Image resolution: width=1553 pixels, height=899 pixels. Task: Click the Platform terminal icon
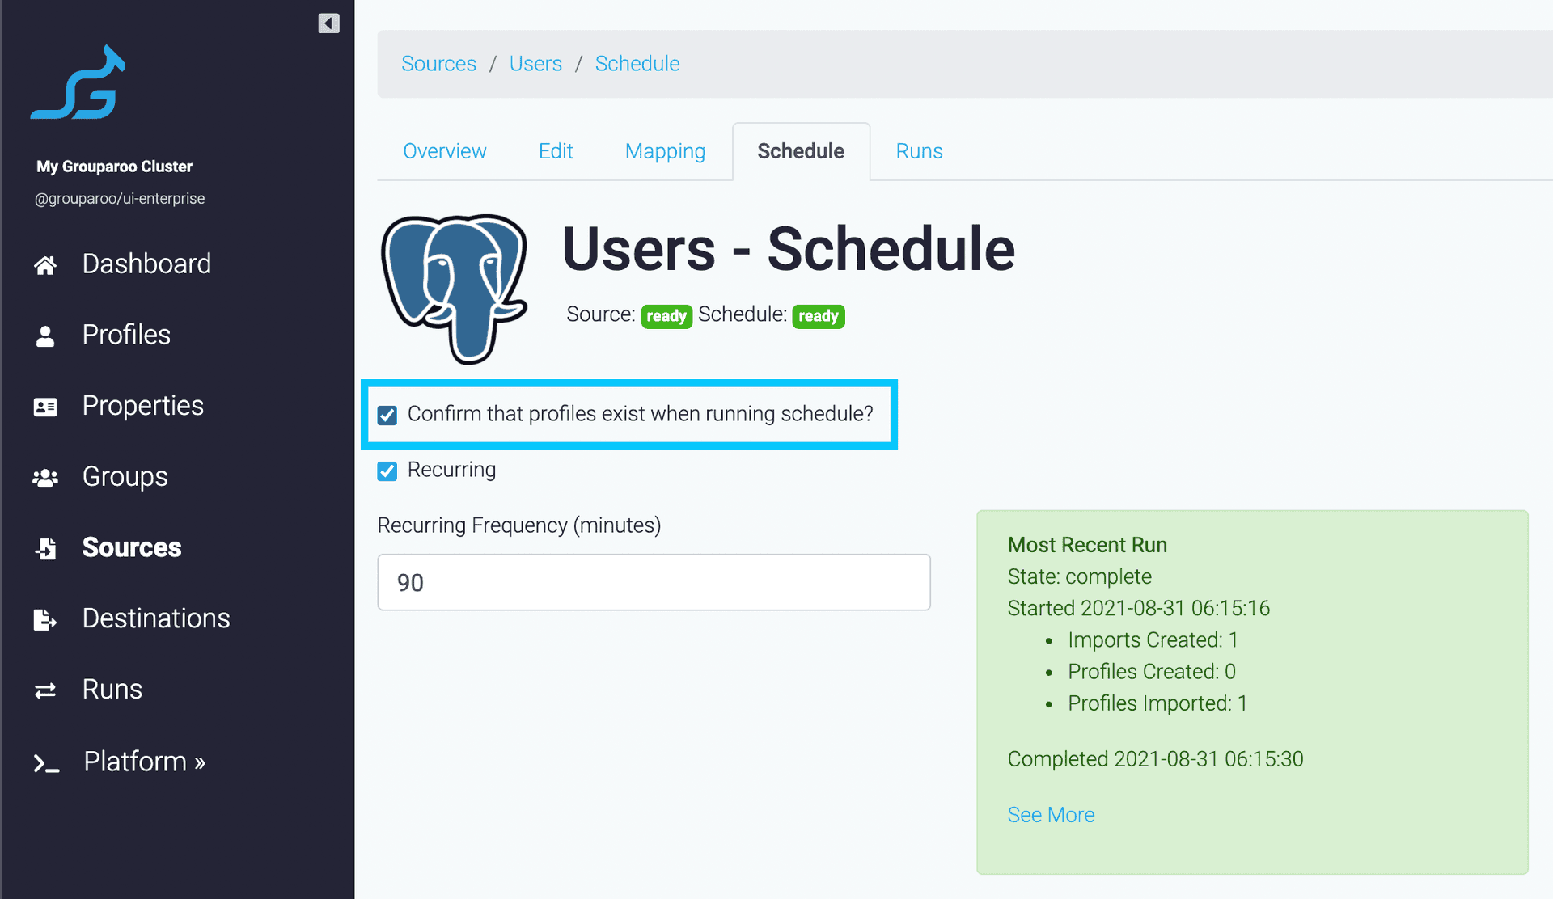coord(46,762)
